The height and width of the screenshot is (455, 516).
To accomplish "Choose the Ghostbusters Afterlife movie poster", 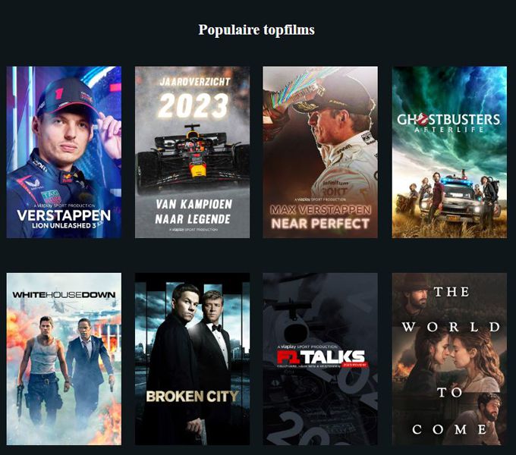I will click(x=449, y=152).
